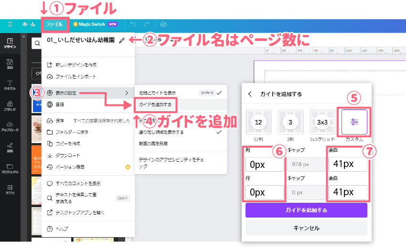The image size is (406, 250).
Task: Select 新しいデザインを作成
Action: tap(88, 64)
